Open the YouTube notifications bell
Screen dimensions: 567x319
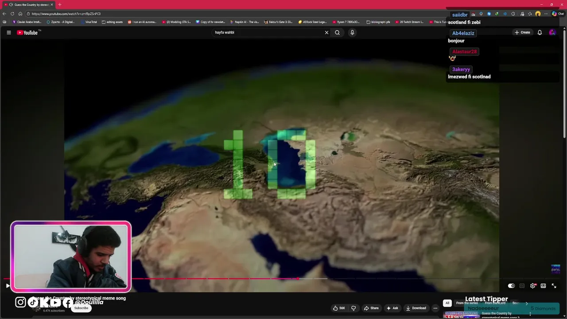540,32
